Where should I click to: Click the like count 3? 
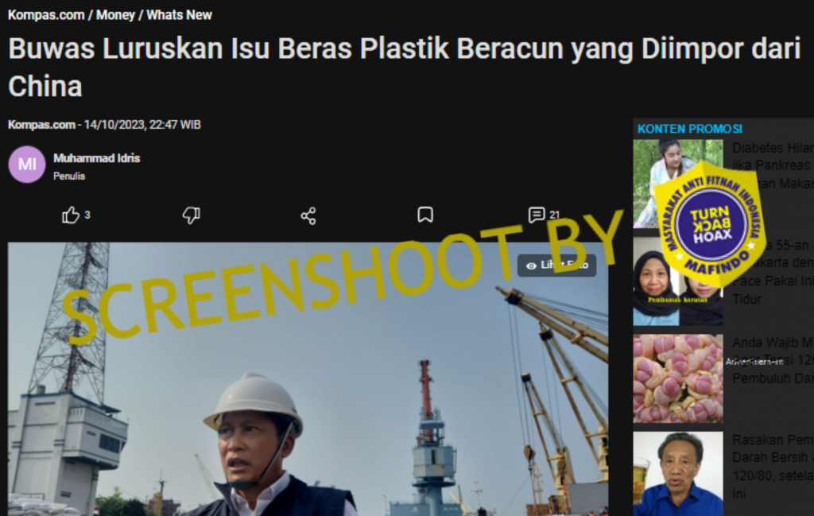[87, 215]
